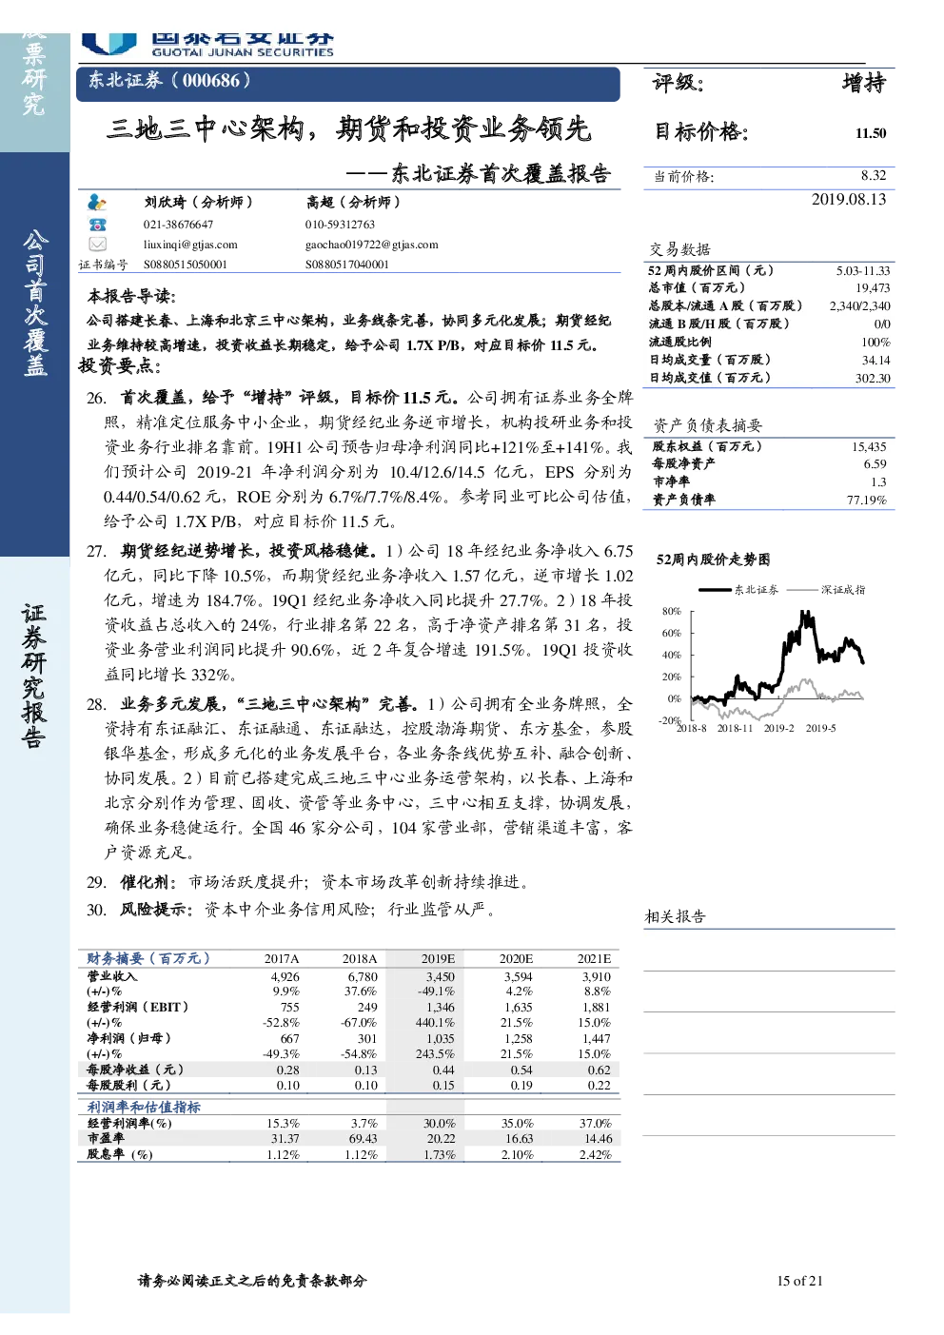944x1335 pixels.
Task: Select analyst name 刘欣琦（分析师）
Action: pyautogui.click(x=199, y=202)
